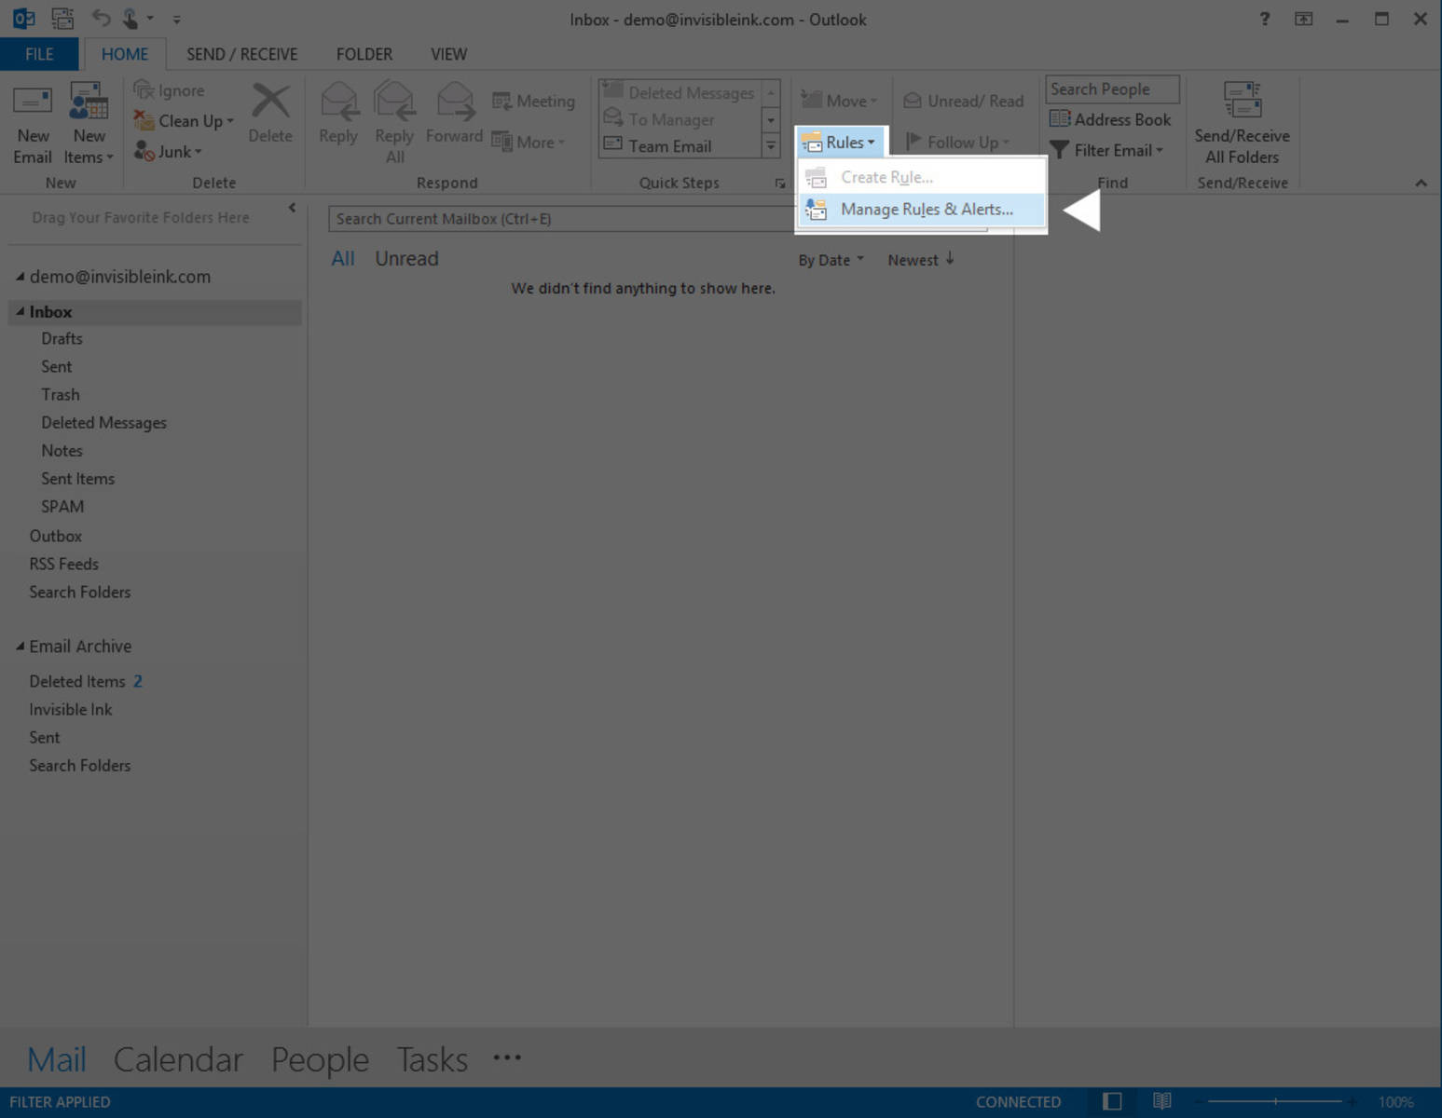Open Tasks in navigation bar
Screen dimensions: 1442x1118
coord(432,1059)
